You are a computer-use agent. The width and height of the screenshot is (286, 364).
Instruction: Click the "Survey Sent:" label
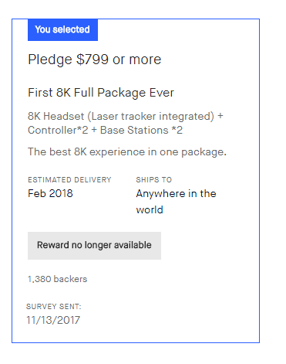pos(54,307)
